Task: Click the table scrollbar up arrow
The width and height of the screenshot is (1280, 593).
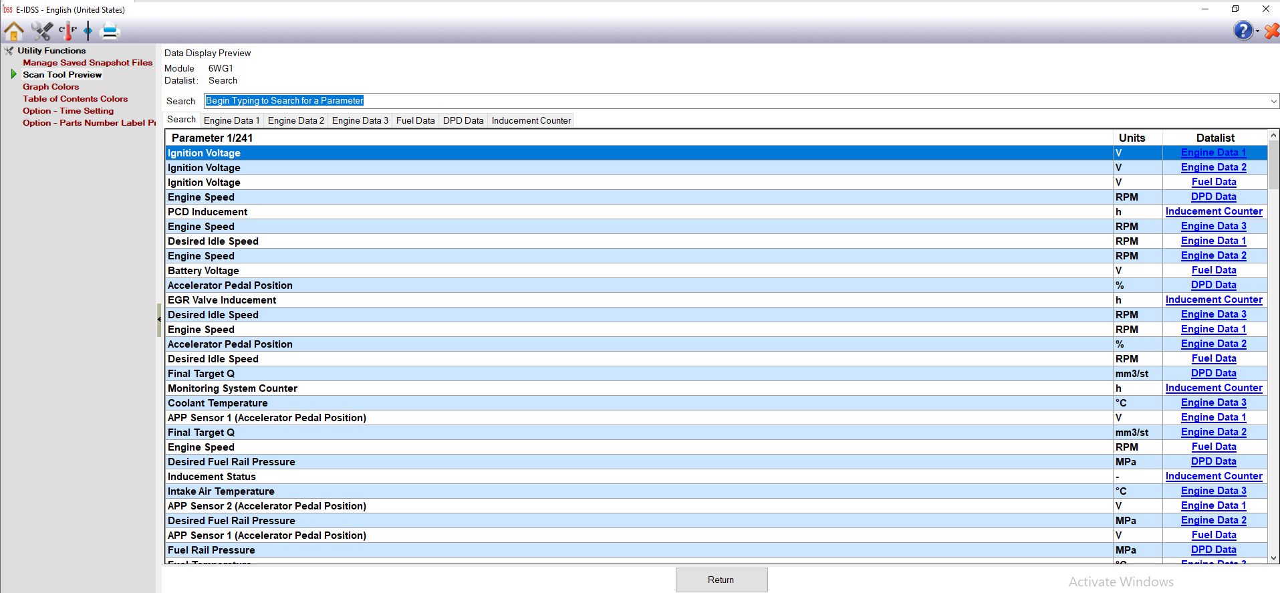Action: [1273, 136]
